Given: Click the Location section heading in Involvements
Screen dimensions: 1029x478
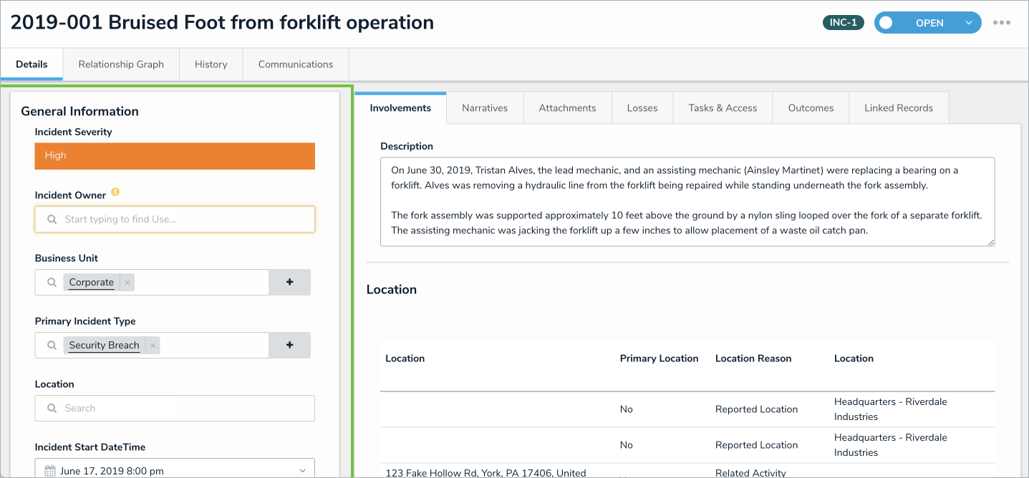Looking at the screenshot, I should [391, 290].
